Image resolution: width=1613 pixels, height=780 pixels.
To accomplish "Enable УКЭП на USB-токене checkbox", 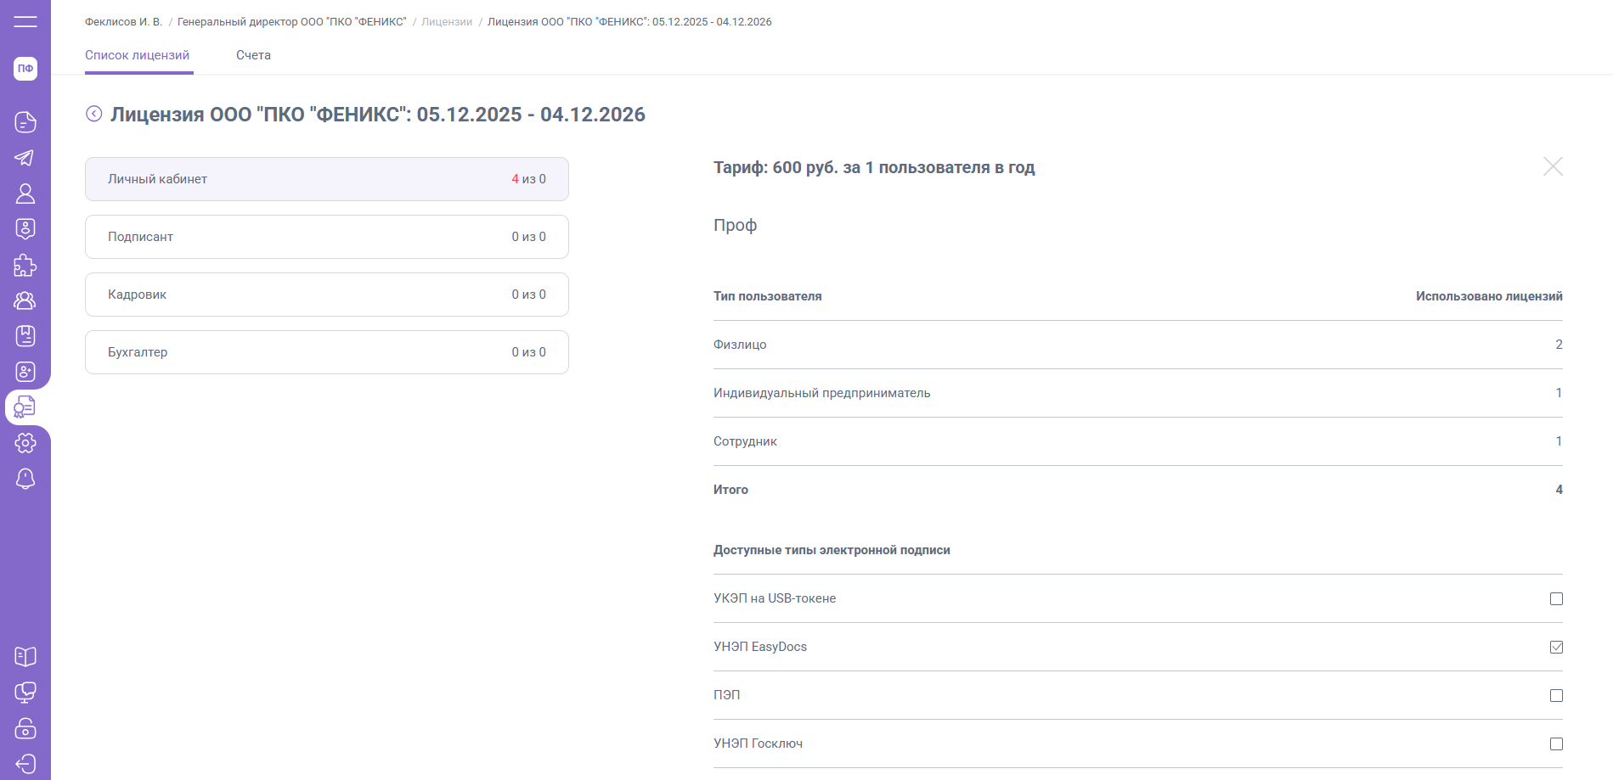I will click(1556, 598).
